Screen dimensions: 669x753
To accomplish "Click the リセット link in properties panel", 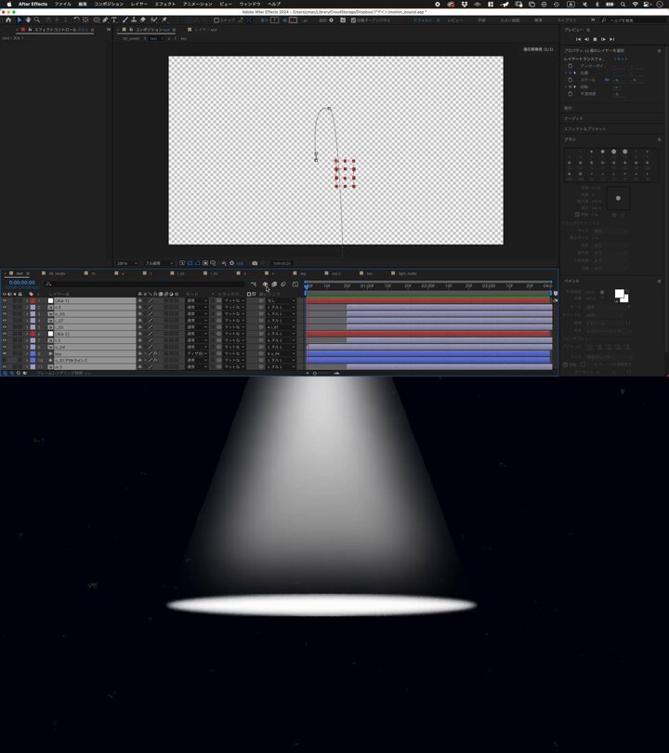I will (620, 59).
